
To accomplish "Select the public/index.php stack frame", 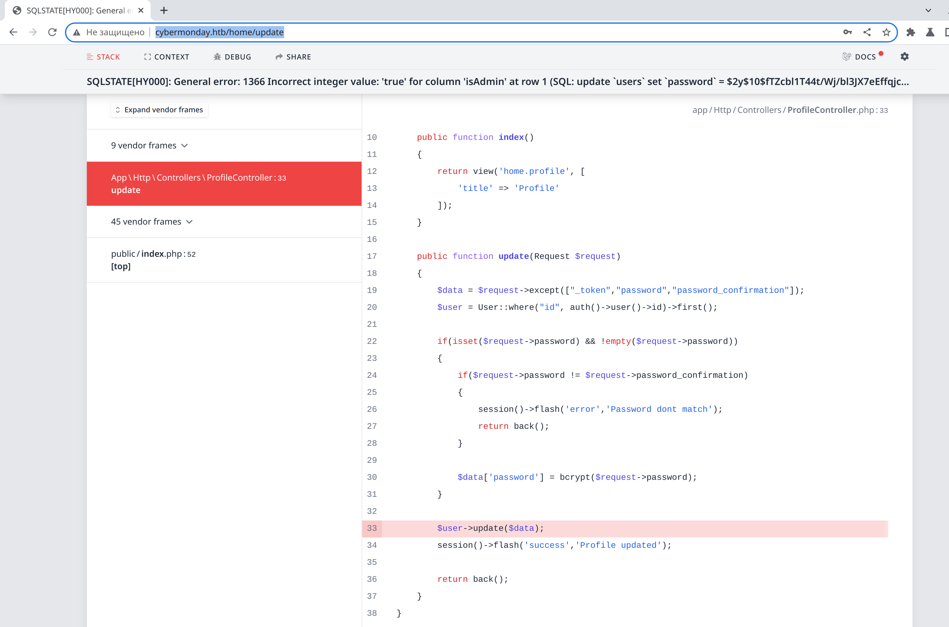I will point(224,260).
